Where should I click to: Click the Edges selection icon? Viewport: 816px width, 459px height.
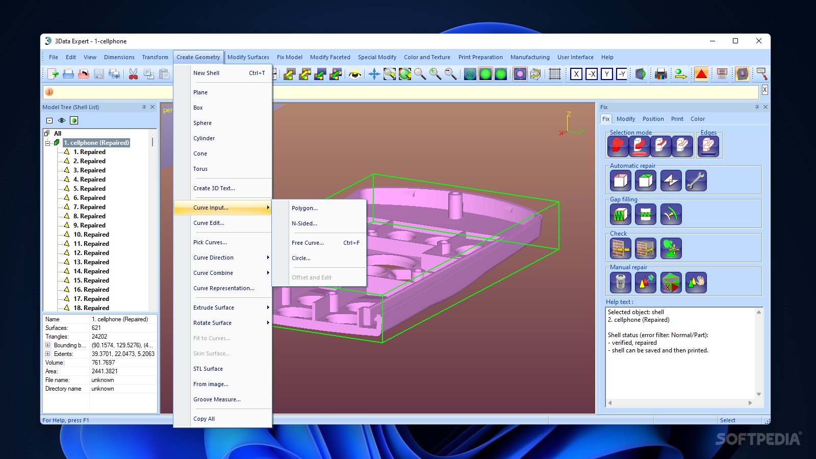[x=708, y=146]
